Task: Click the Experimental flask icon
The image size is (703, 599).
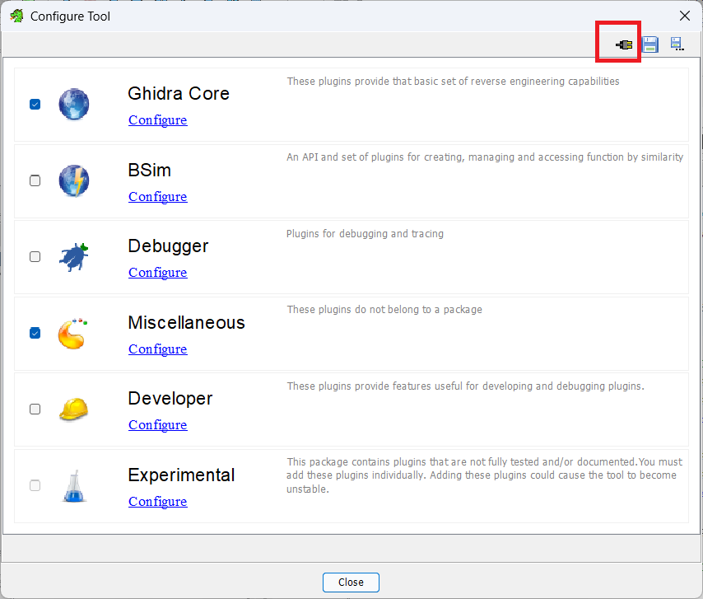Action: 74,486
